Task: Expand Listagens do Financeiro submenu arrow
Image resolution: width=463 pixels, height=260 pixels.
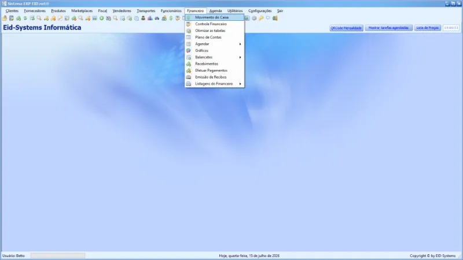Action: [x=240, y=84]
